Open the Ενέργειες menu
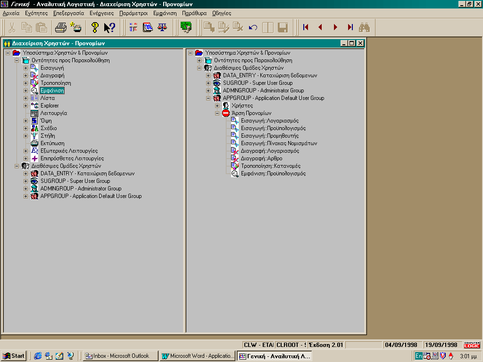 click(102, 13)
